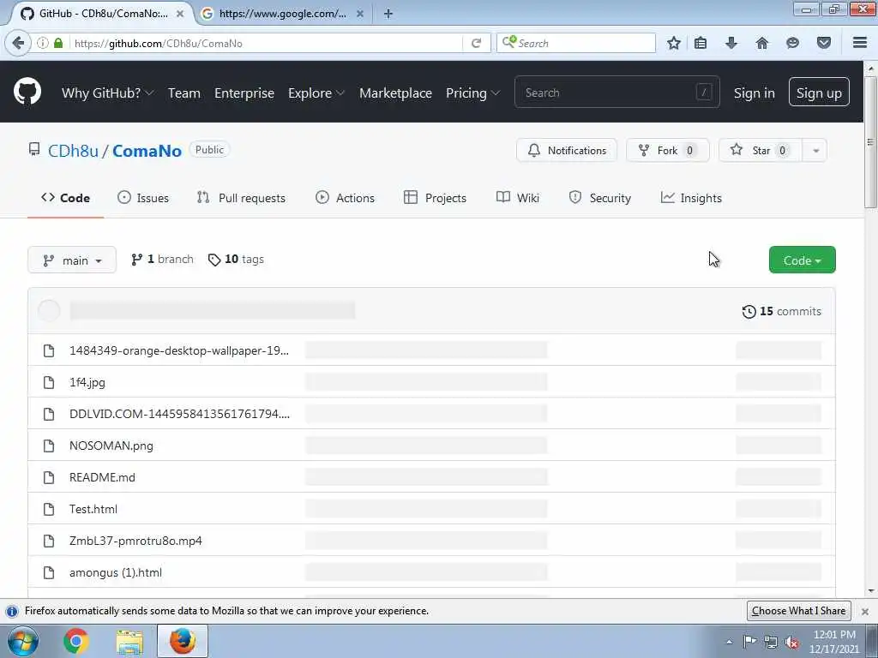878x658 pixels.
Task: Save page to Pocket icon
Action: [824, 43]
